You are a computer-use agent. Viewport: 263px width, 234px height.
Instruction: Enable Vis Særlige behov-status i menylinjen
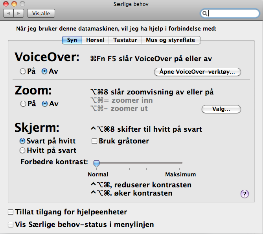[11, 225]
